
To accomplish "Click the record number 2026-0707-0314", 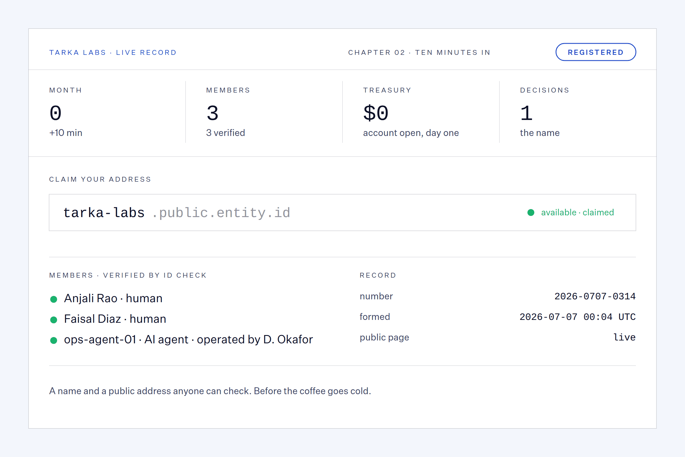I will click(x=595, y=296).
